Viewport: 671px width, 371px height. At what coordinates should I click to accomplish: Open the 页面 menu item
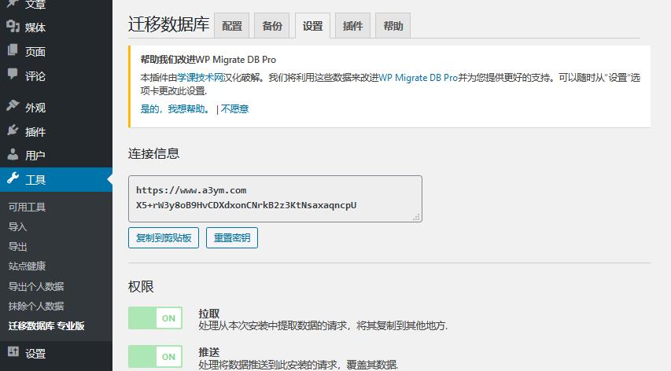[56, 52]
